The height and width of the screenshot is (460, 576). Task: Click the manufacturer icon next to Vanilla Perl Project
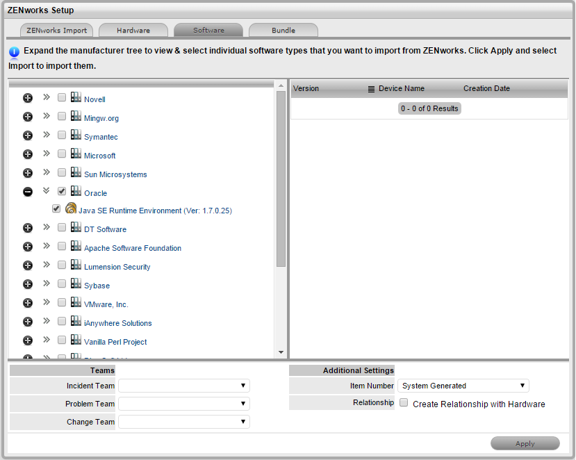pyautogui.click(x=76, y=340)
